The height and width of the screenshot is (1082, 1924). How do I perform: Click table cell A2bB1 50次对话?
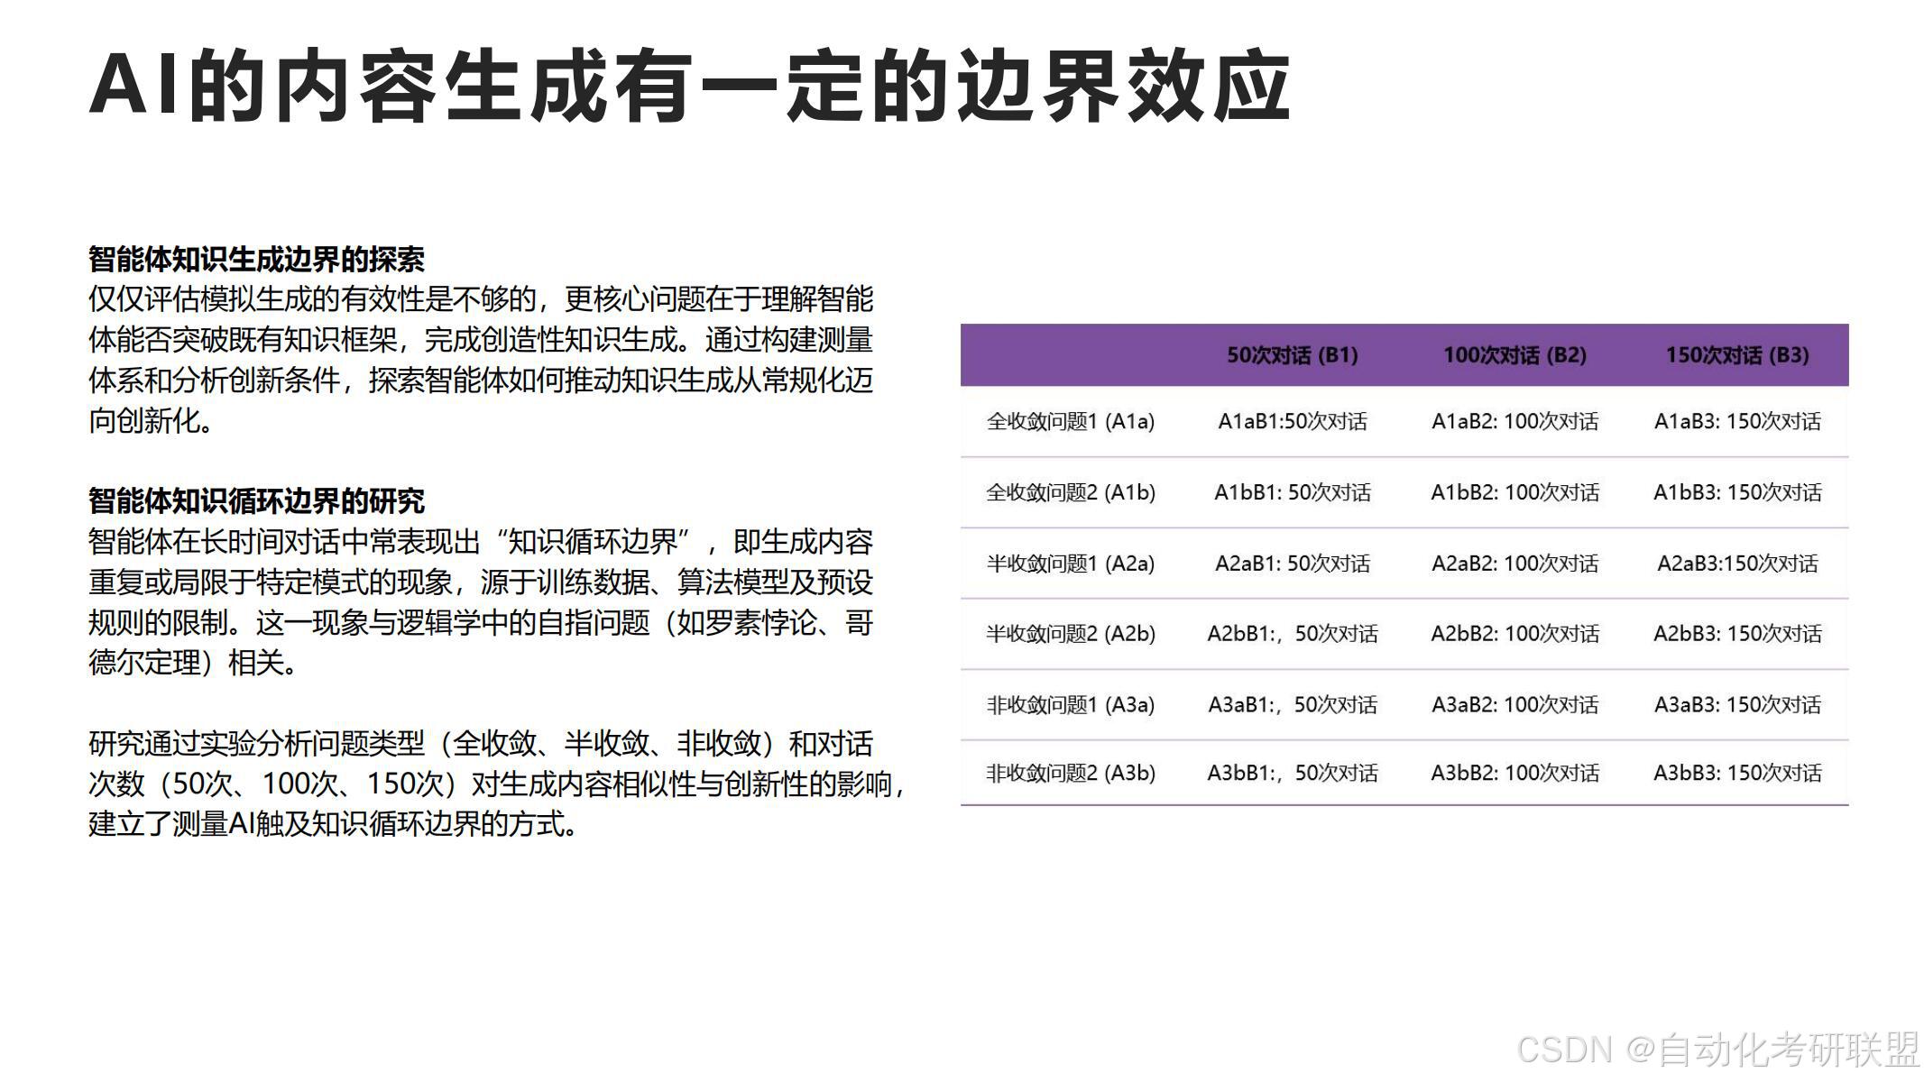1292,635
